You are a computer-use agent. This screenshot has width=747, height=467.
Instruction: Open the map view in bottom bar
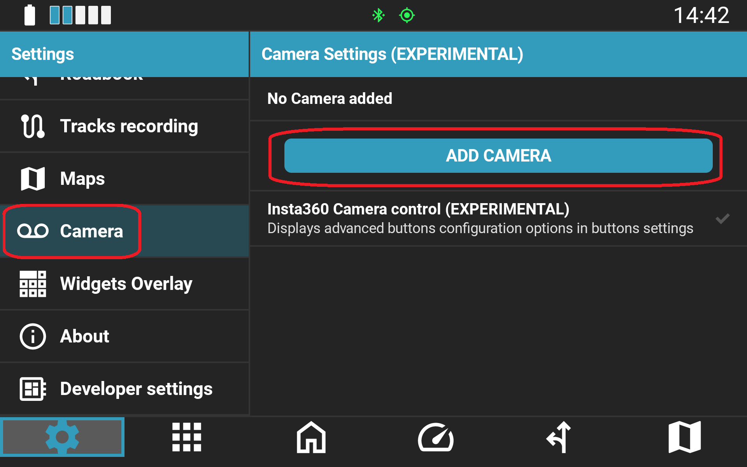point(685,437)
